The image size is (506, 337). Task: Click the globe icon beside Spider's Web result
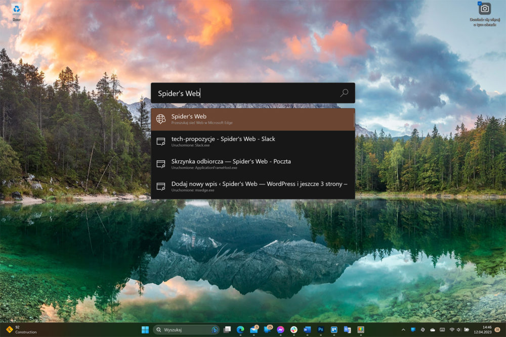pos(161,119)
